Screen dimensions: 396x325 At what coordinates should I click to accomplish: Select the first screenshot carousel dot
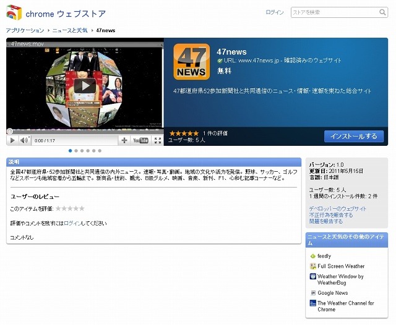pos(70,151)
